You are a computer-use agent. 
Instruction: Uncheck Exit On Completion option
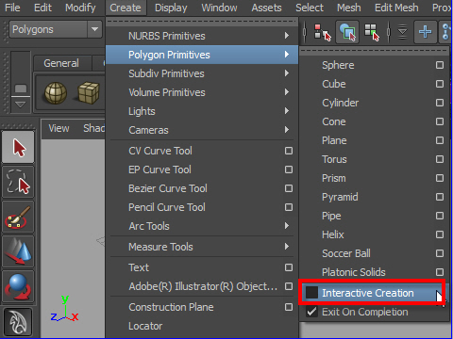point(311,312)
